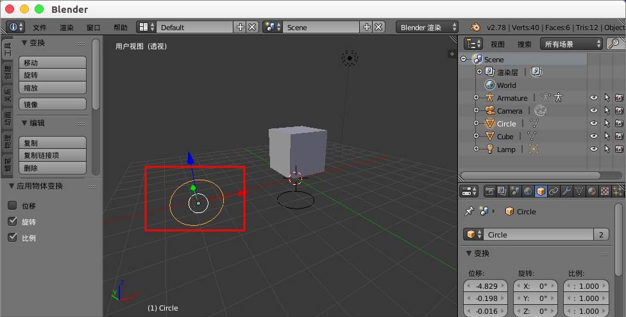Toggle Cube renderability camera icon
The height and width of the screenshot is (317, 626).
(x=619, y=137)
